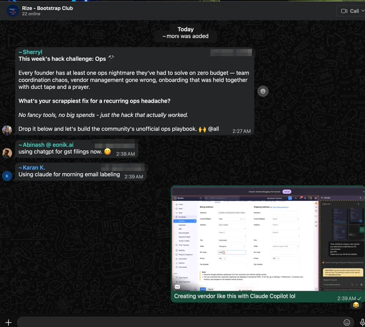The height and width of the screenshot is (327, 365).
Task: Open the attachment plus icon
Action: (9, 322)
